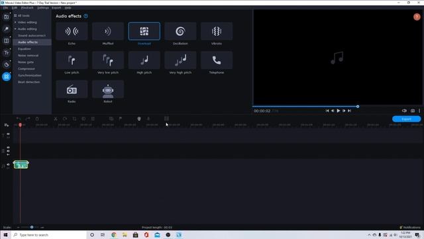This screenshot has height=239, width=424.
Task: Apply the Vibrato audio effect
Action: [217, 31]
